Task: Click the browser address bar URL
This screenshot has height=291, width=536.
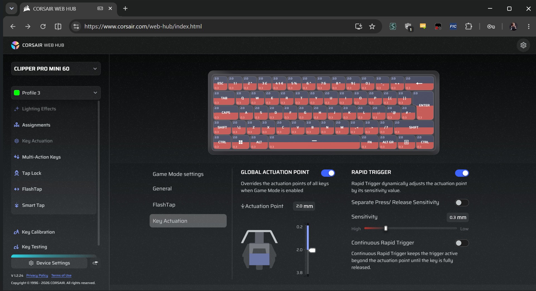Action: [x=143, y=26]
